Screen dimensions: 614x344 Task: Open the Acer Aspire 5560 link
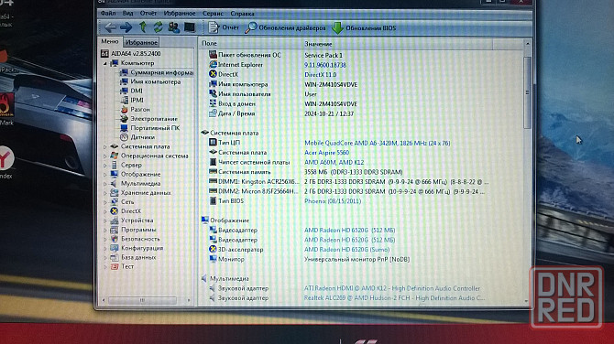click(326, 153)
